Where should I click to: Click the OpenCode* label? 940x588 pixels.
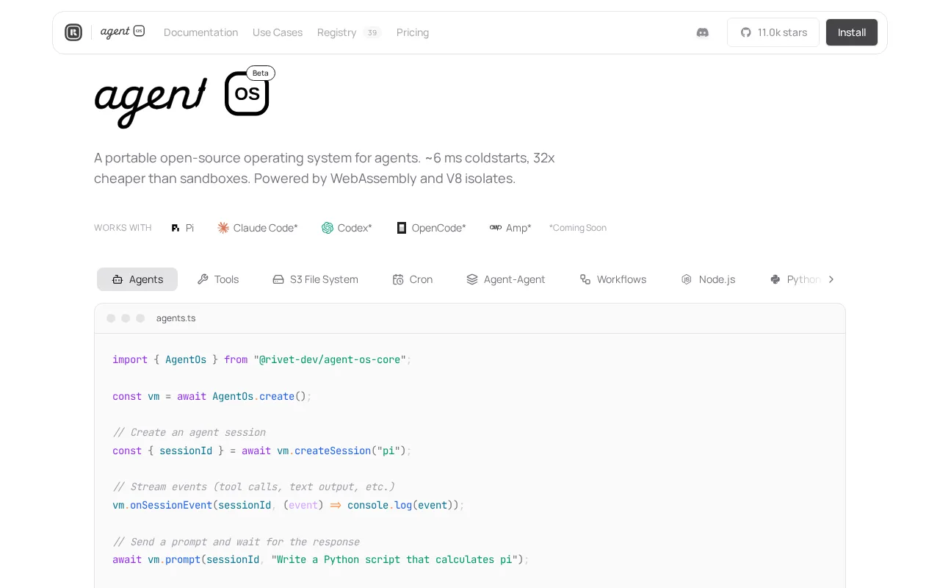point(439,228)
